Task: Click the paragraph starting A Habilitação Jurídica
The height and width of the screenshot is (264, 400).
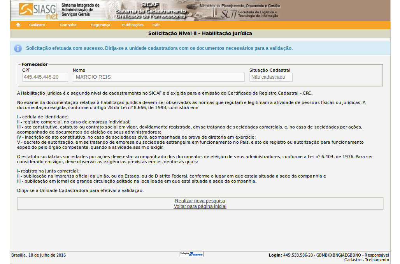Action: [x=165, y=93]
